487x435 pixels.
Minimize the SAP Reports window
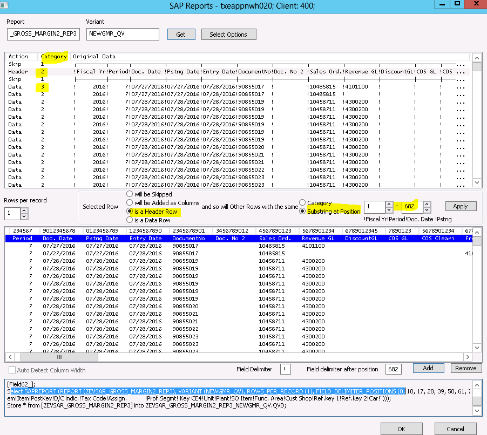point(442,4)
